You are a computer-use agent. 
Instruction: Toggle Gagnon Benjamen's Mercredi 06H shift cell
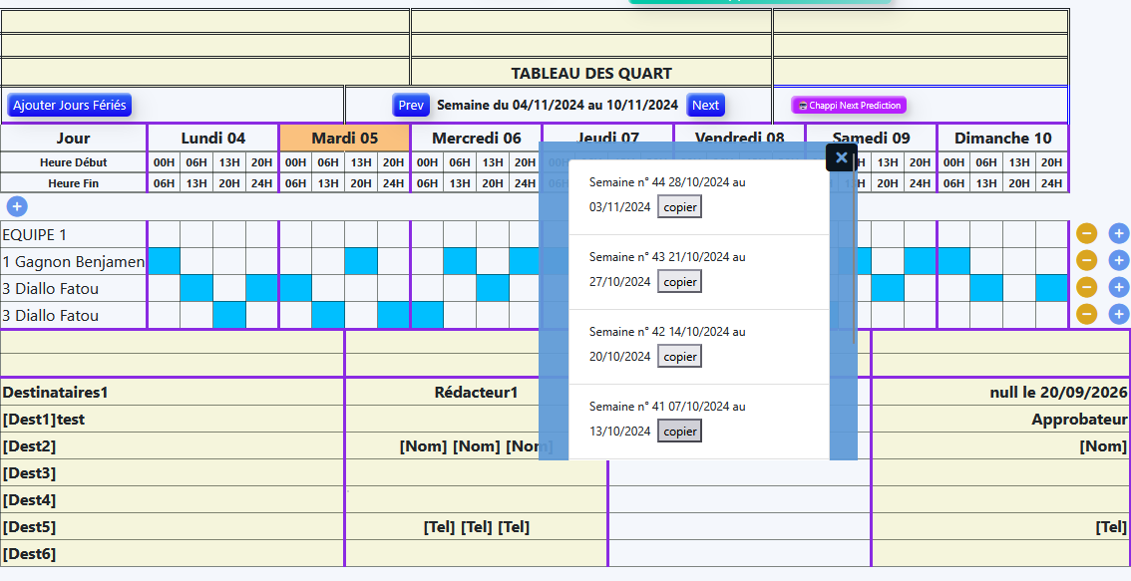coord(460,261)
